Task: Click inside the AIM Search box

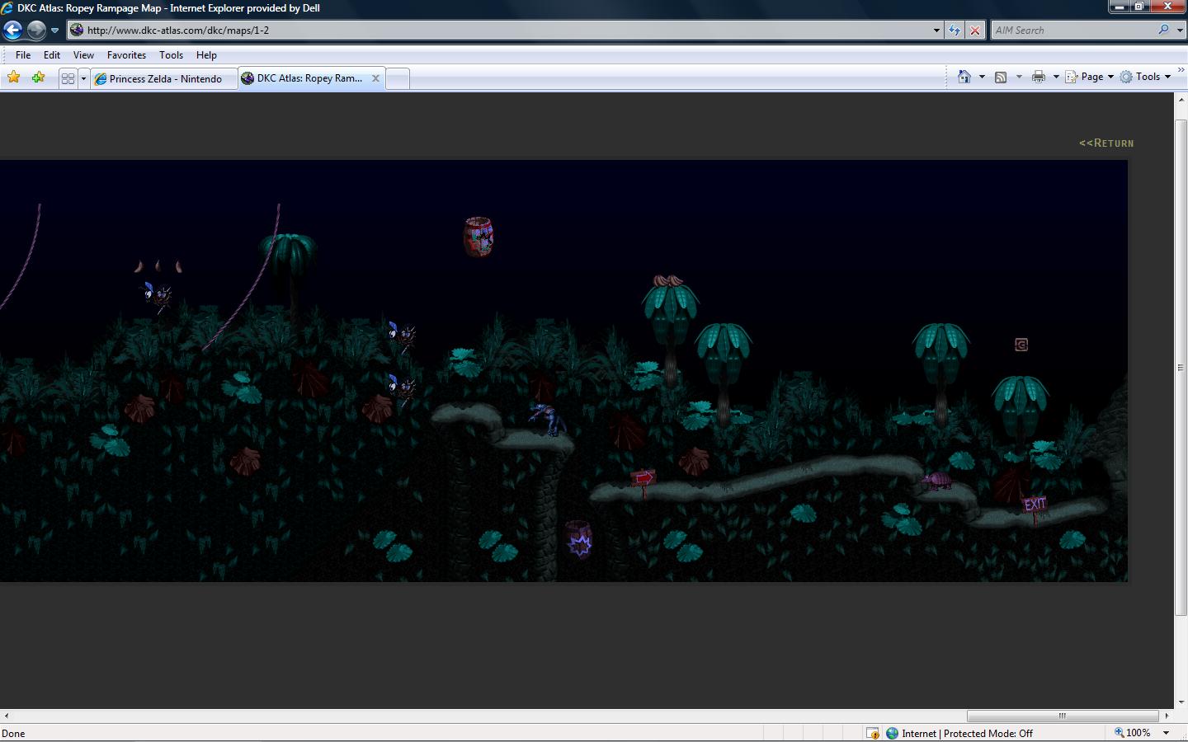Action: pyautogui.click(x=1072, y=31)
